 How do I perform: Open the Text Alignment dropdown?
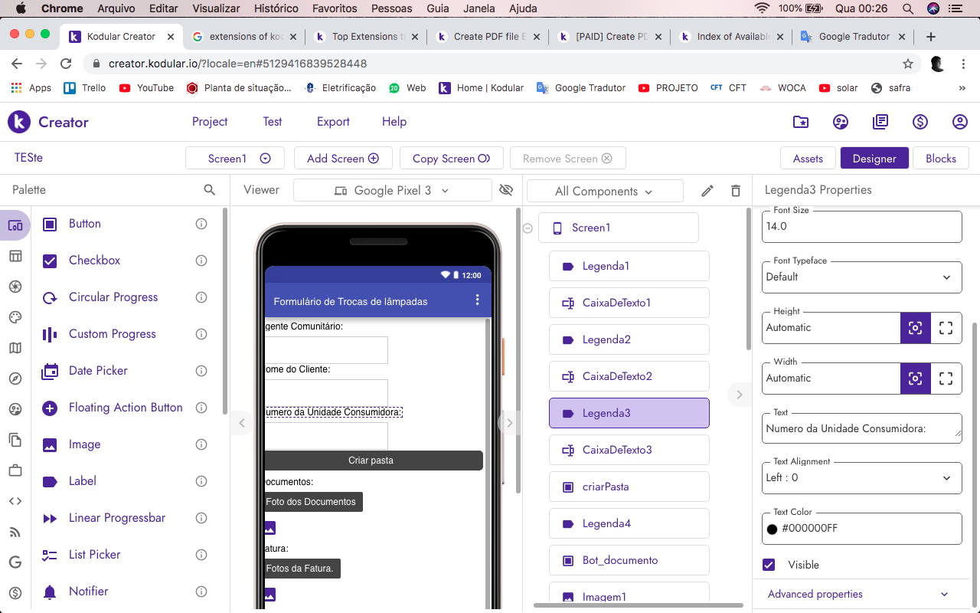tap(862, 478)
